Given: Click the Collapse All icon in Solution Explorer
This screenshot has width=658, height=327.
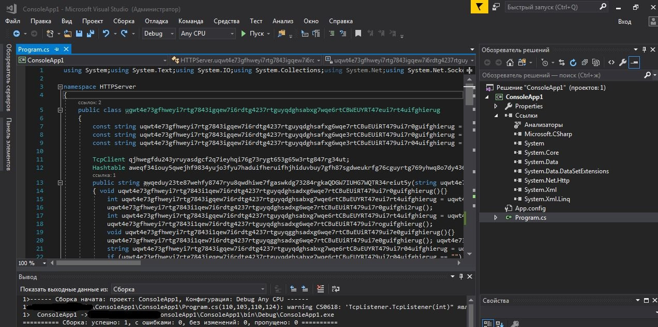Looking at the screenshot, I should click(585, 62).
